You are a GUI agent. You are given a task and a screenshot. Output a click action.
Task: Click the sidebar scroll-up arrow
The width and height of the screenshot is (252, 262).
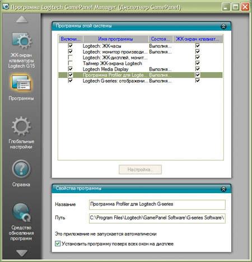point(21,20)
